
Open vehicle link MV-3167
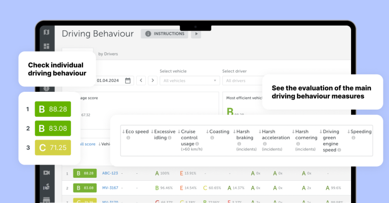pos(110,188)
